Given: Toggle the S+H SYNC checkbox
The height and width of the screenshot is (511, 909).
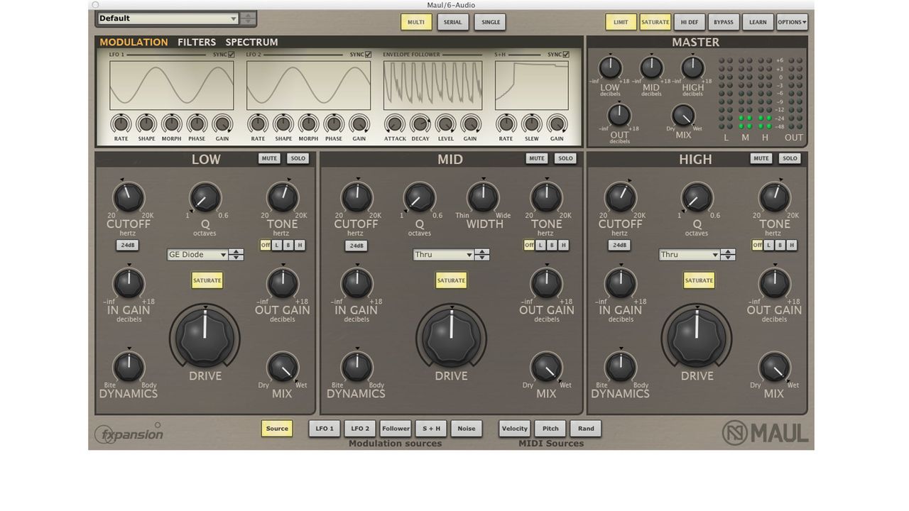Looking at the screenshot, I should coord(566,55).
